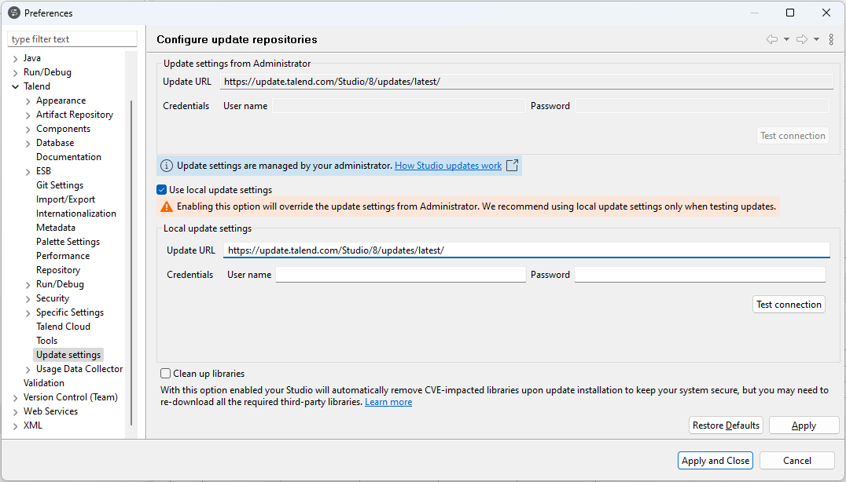Click Test connection for local settings
This screenshot has height=482, width=846.
(789, 304)
